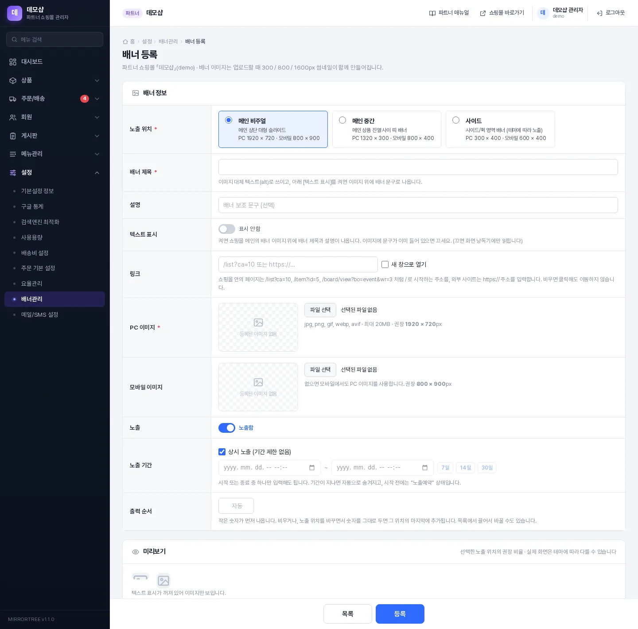This screenshot has height=629, width=638.
Task: Toggle the 텍스트 표시 switch on
Action: pyautogui.click(x=227, y=229)
